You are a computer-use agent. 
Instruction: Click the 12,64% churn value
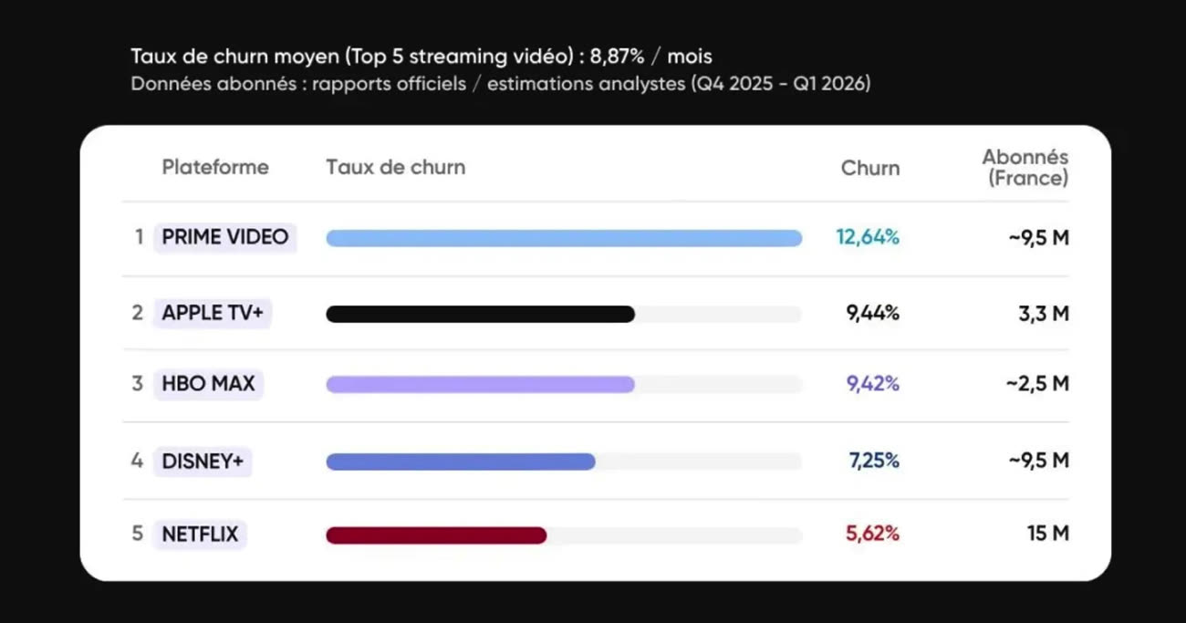[868, 237]
